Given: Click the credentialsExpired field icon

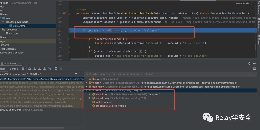Looking at the screenshot, I should tap(94, 106).
